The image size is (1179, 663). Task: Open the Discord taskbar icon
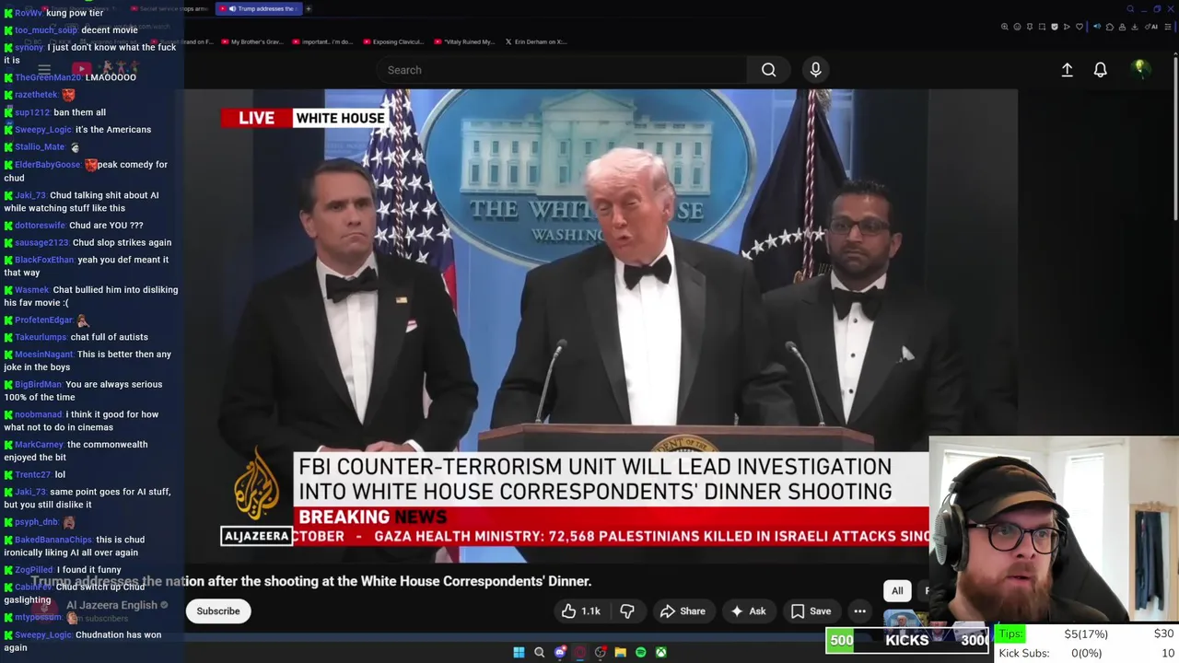click(560, 652)
